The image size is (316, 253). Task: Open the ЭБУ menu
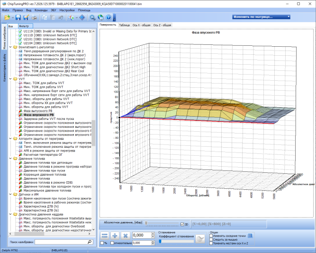click(x=54, y=10)
